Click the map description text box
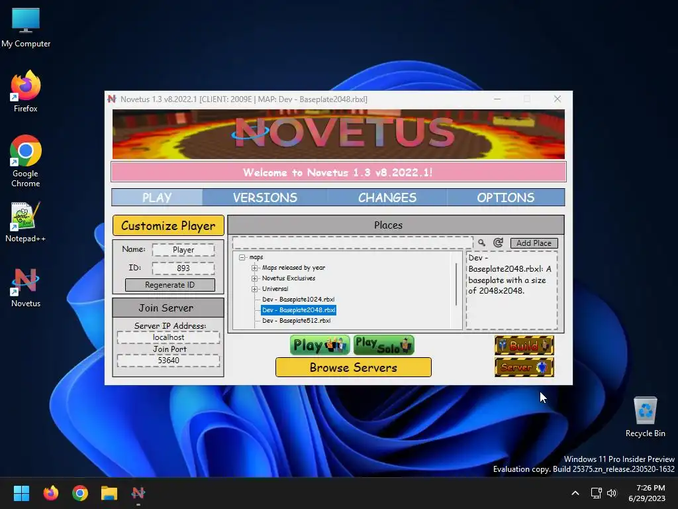The image size is (678, 509). tap(512, 290)
